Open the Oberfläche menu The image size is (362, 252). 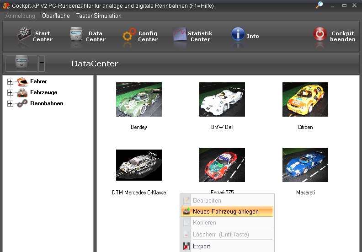tap(56, 16)
